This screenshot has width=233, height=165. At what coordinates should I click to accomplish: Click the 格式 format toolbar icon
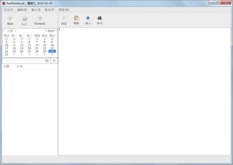(x=99, y=18)
